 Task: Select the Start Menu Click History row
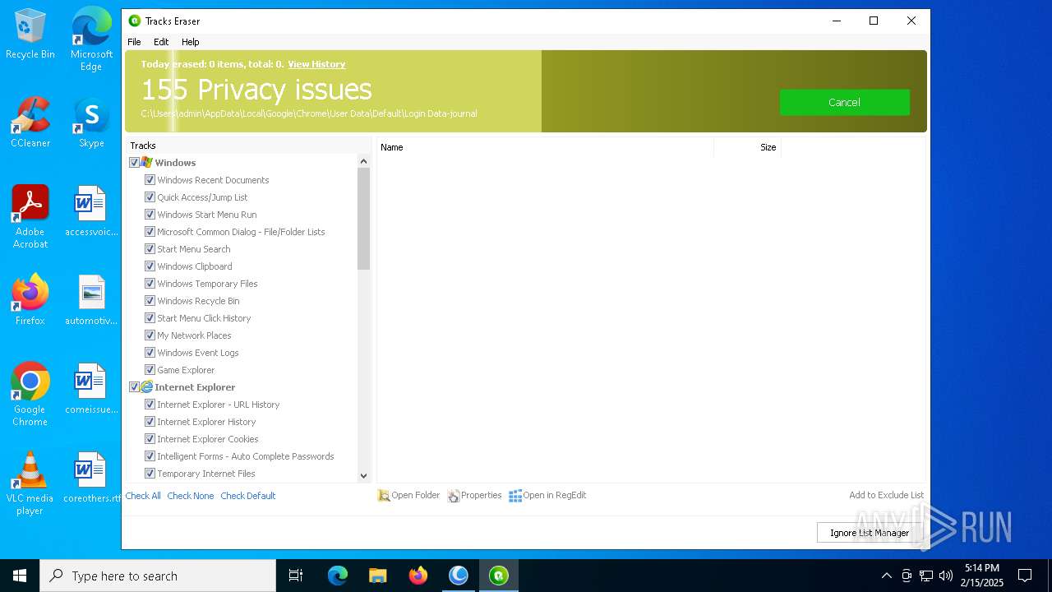click(x=204, y=318)
